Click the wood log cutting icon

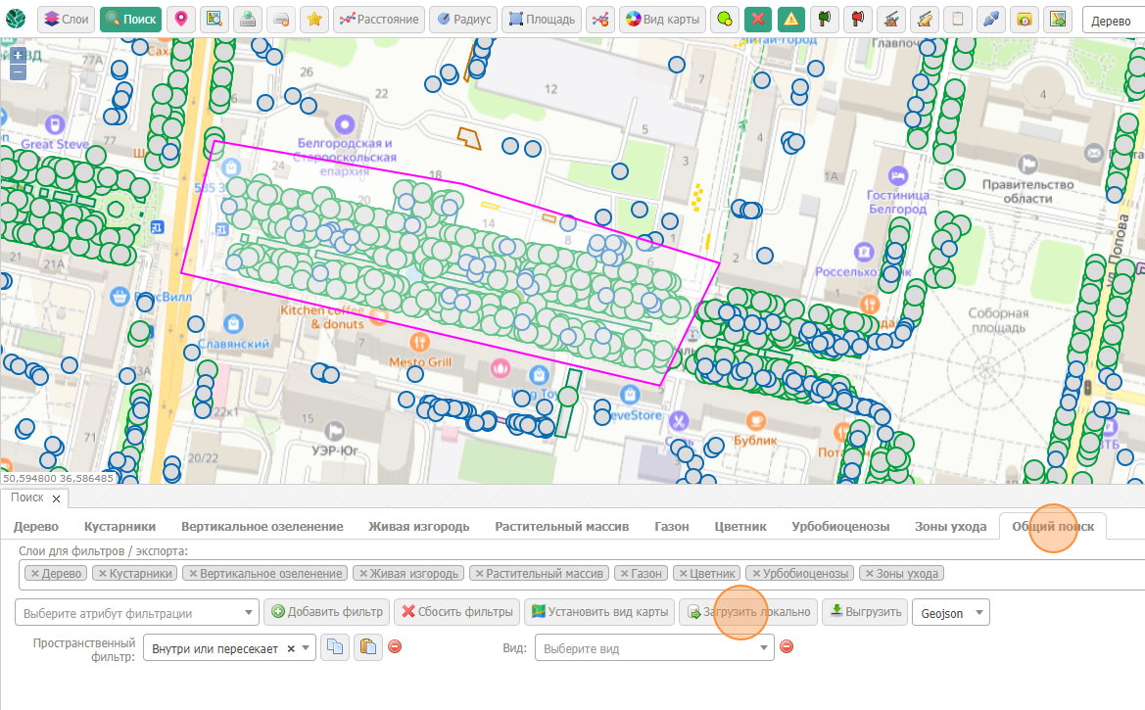click(925, 20)
